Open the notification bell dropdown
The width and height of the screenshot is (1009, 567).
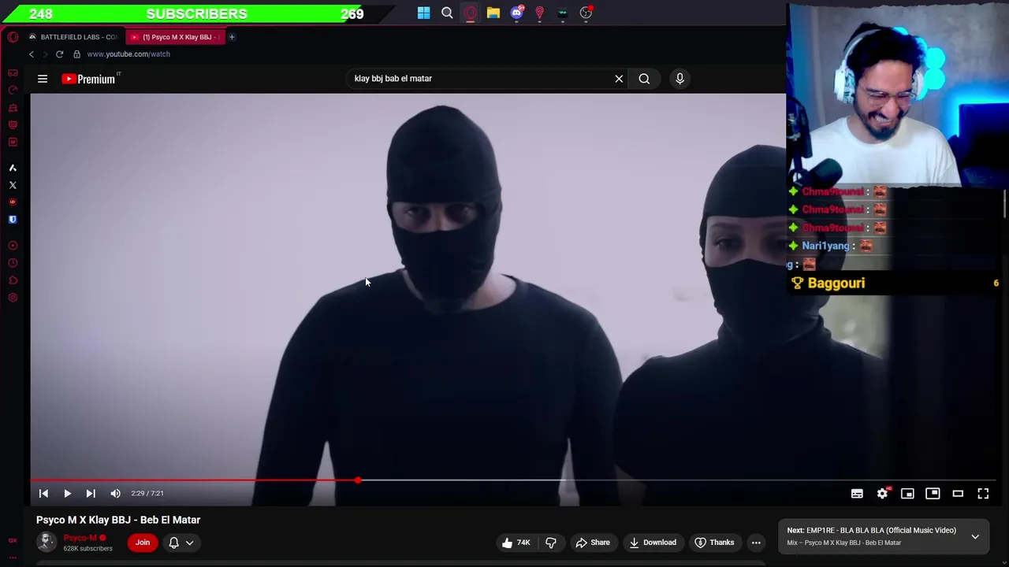(181, 543)
